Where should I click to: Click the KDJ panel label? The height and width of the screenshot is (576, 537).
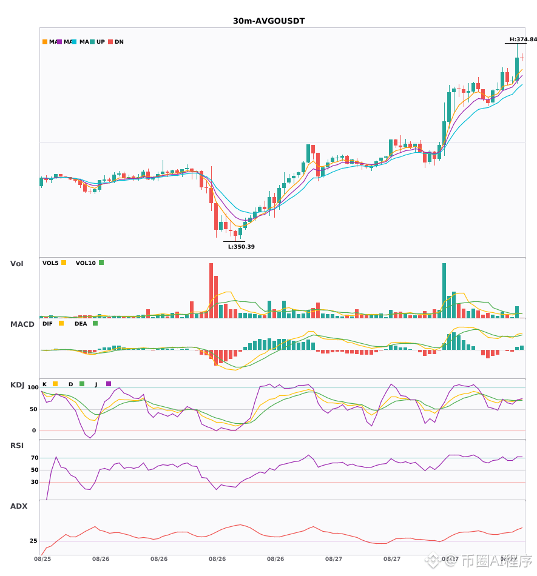point(17,385)
